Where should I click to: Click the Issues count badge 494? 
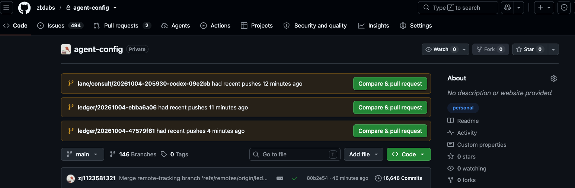[76, 26]
